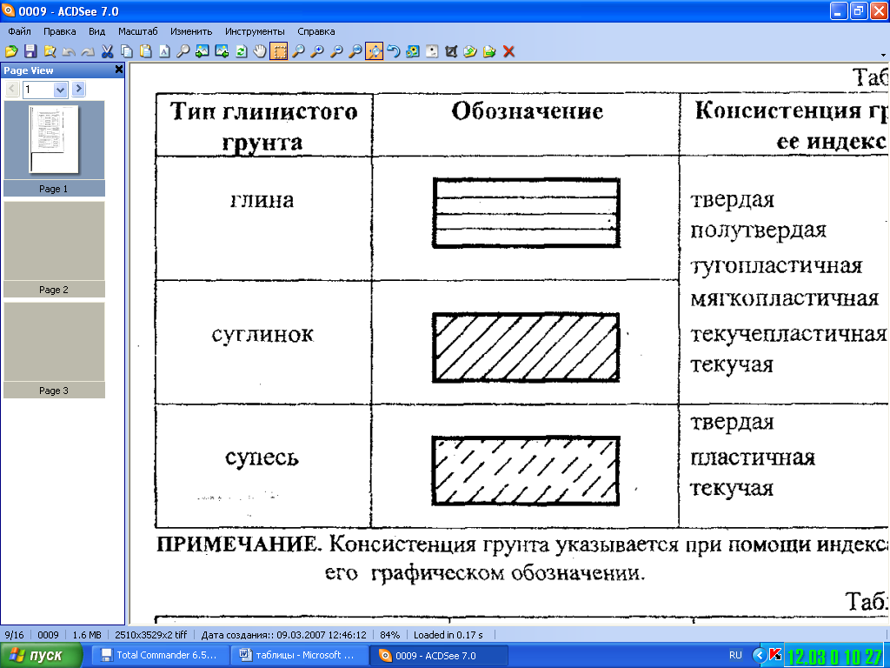Click the folder with green right arrow icon
Image resolution: width=890 pixels, height=668 pixels.
click(489, 51)
